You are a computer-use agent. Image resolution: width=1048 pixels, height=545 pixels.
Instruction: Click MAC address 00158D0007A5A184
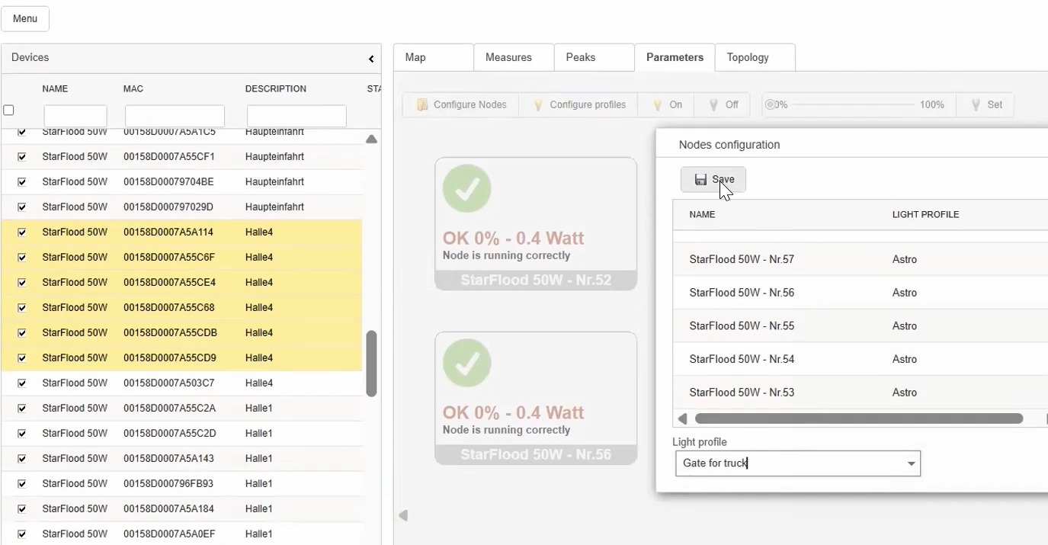click(x=169, y=509)
